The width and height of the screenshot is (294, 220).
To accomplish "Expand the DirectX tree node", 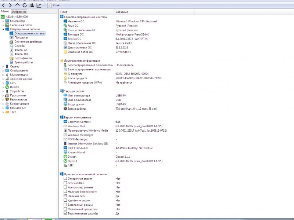I will tap(3, 87).
